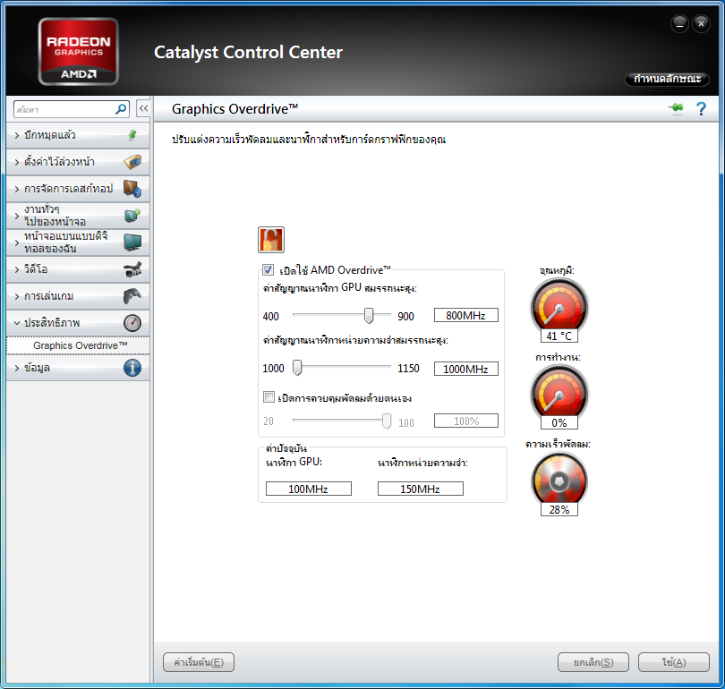
Task: Expand the second sidebar category
Action: pyautogui.click(x=78, y=162)
